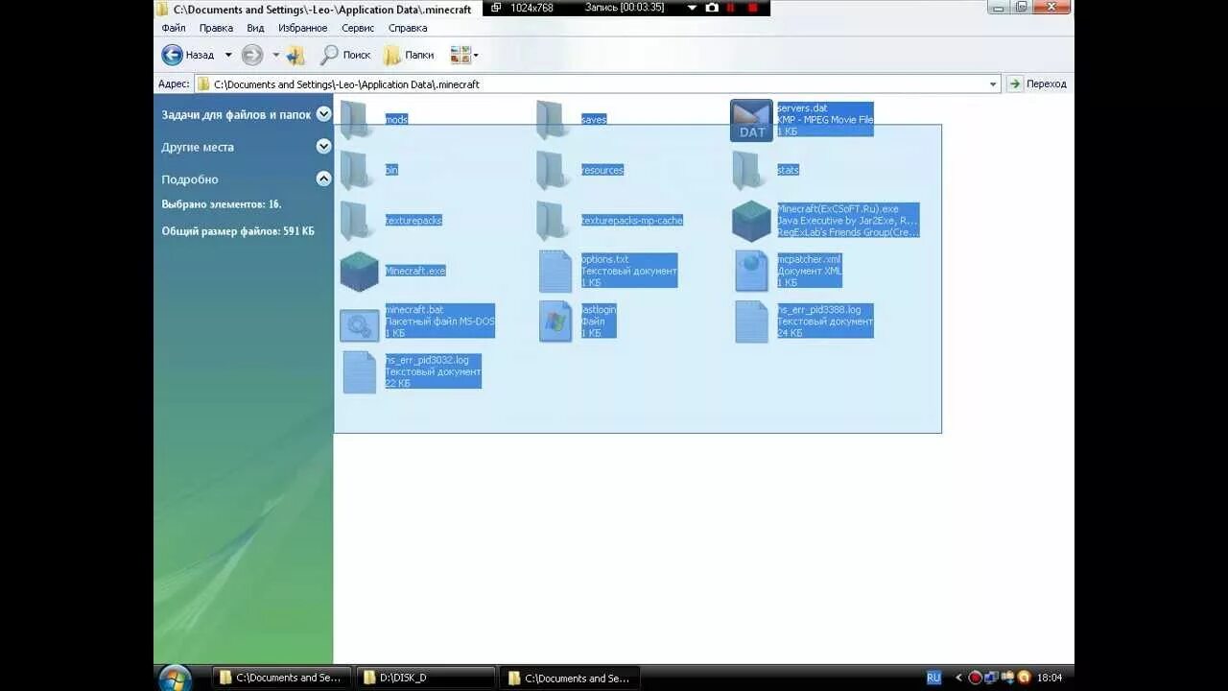Screen dimensions: 1228x691
Task: Click the recorder camera snapshot icon
Action: point(712,8)
